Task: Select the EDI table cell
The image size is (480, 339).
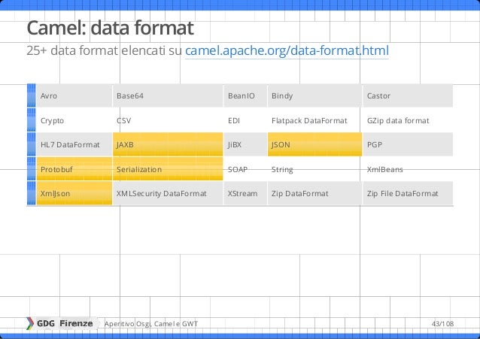Action: [x=245, y=120]
